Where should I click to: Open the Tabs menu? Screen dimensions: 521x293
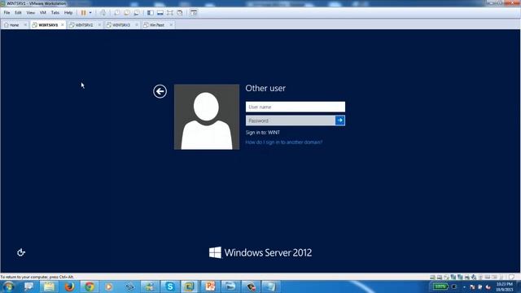coord(55,13)
